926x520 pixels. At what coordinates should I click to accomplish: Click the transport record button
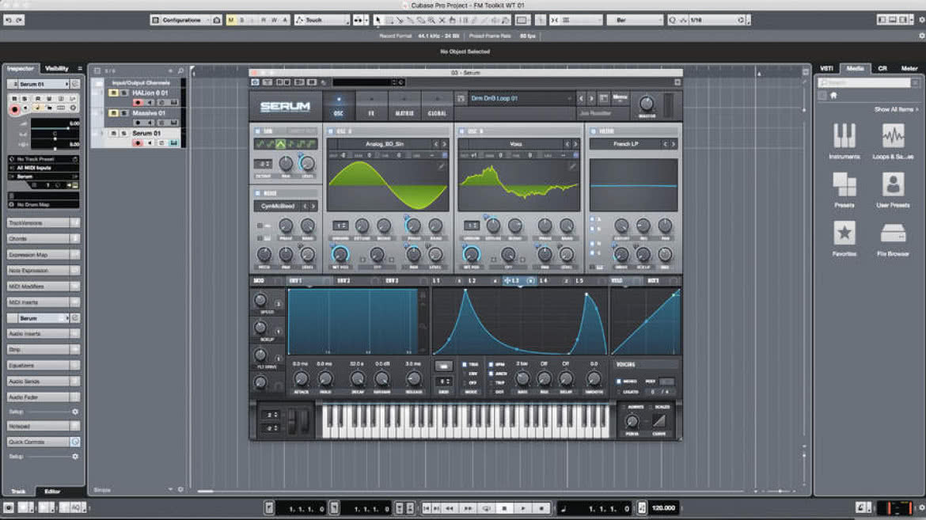tap(541, 508)
